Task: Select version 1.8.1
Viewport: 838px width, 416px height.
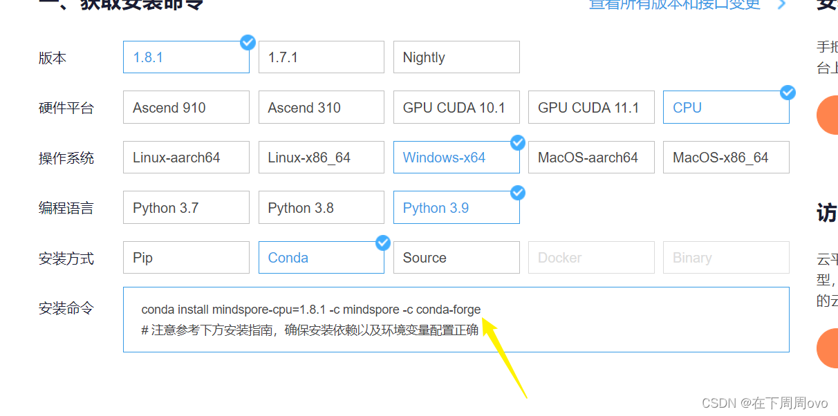Action: point(186,57)
